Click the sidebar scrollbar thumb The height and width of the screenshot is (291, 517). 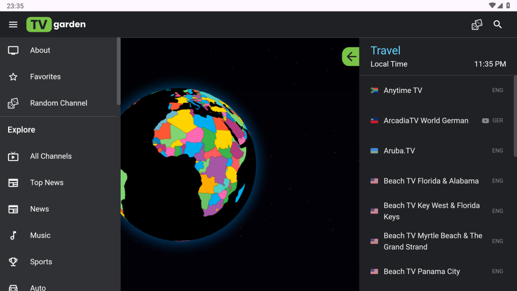118,71
